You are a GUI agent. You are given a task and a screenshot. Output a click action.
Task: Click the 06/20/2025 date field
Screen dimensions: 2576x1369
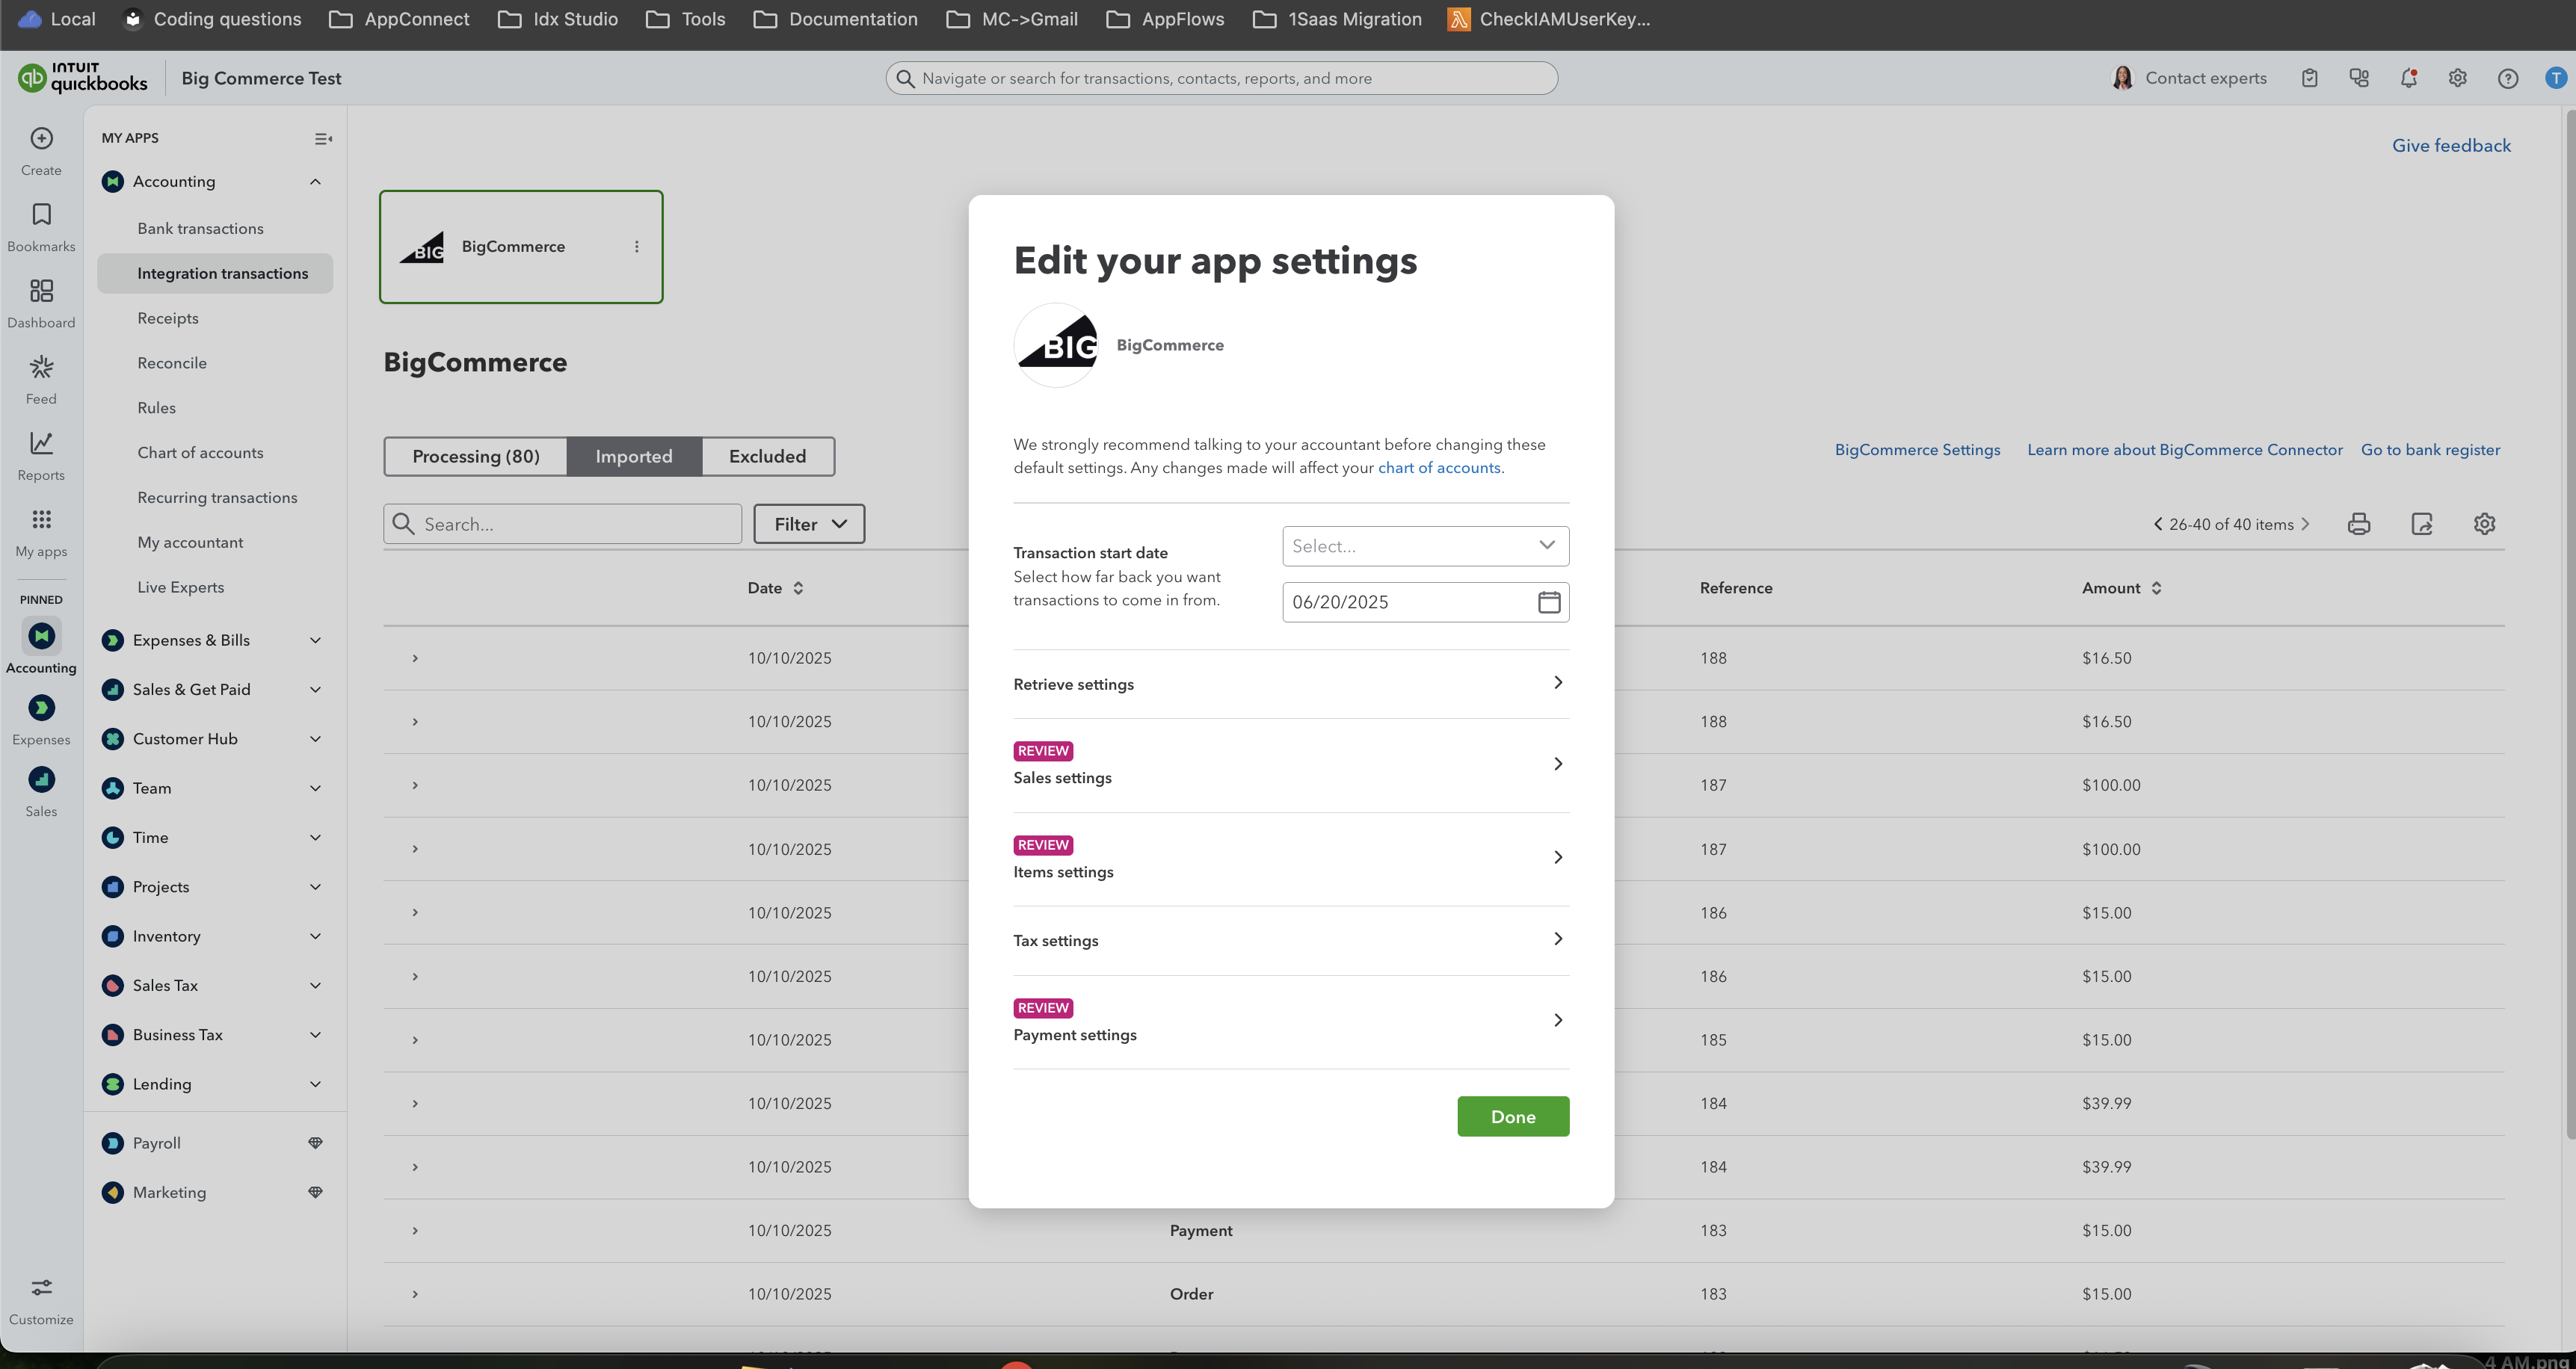coord(1425,602)
